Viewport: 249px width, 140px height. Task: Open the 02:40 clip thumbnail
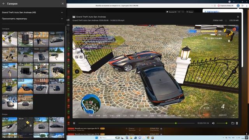[x=9, y=102]
